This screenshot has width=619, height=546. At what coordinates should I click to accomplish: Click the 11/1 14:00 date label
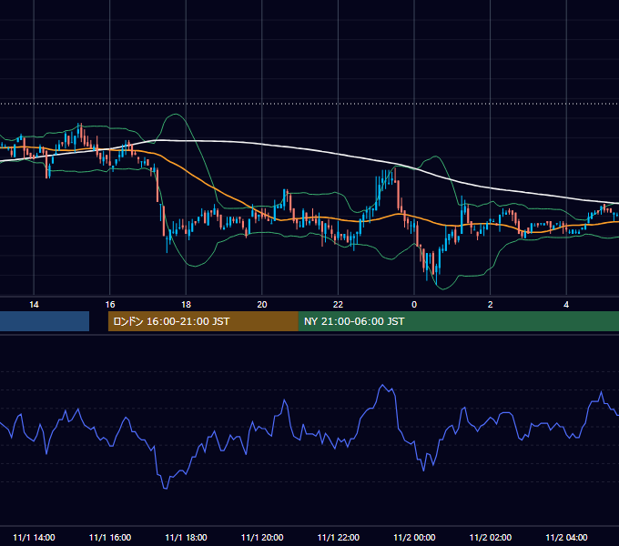point(34,537)
